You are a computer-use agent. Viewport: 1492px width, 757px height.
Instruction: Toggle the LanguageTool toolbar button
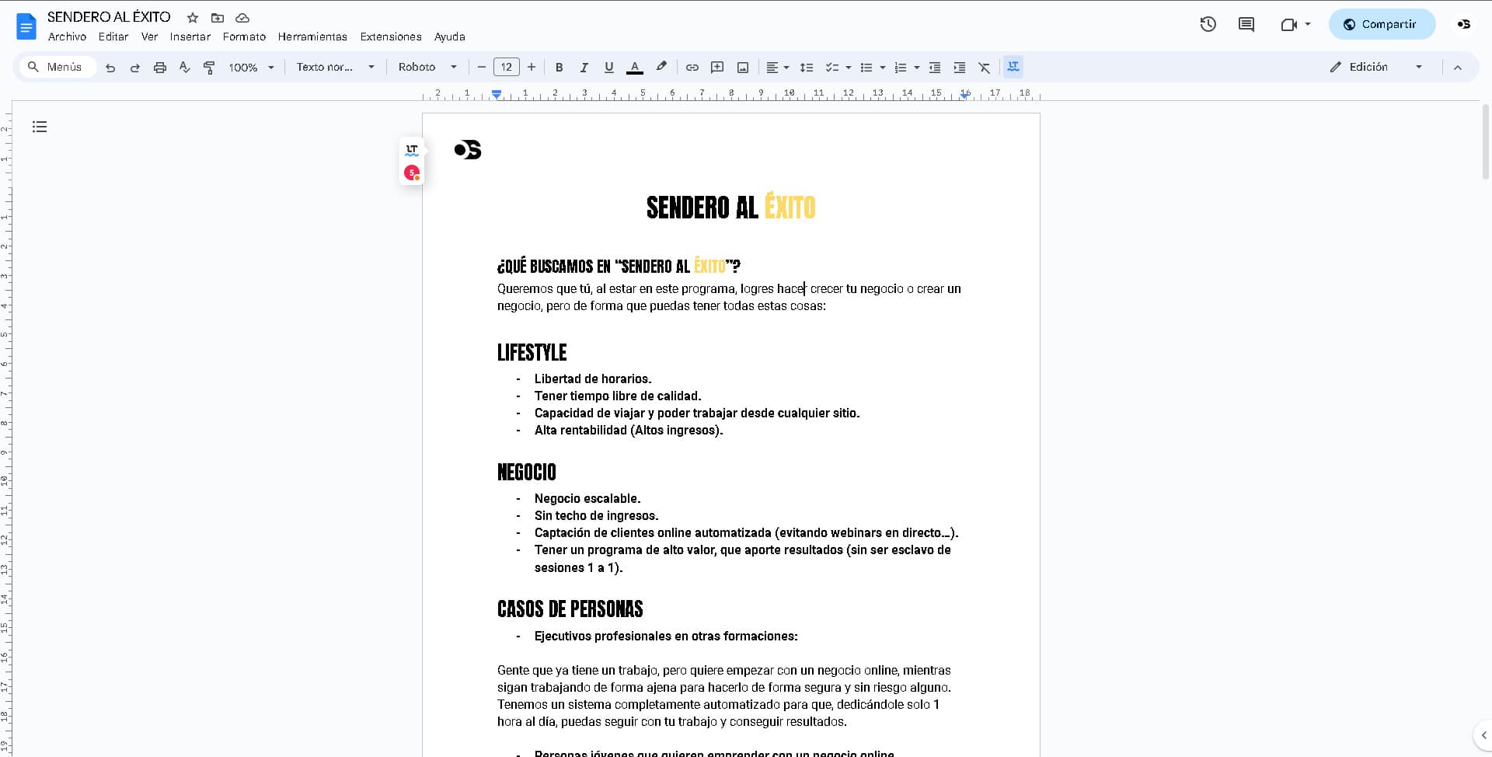[x=1013, y=67]
